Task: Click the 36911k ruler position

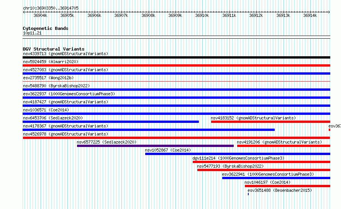Action: (x=229, y=15)
